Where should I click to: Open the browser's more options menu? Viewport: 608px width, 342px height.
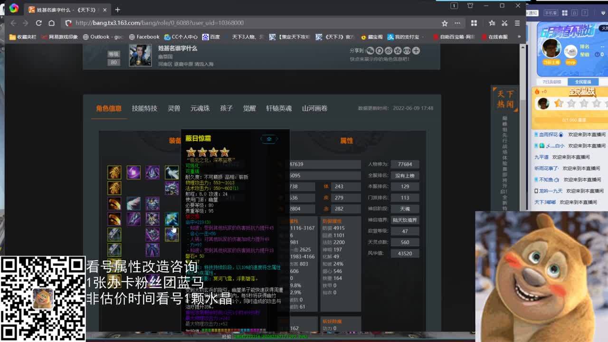tap(456, 22)
